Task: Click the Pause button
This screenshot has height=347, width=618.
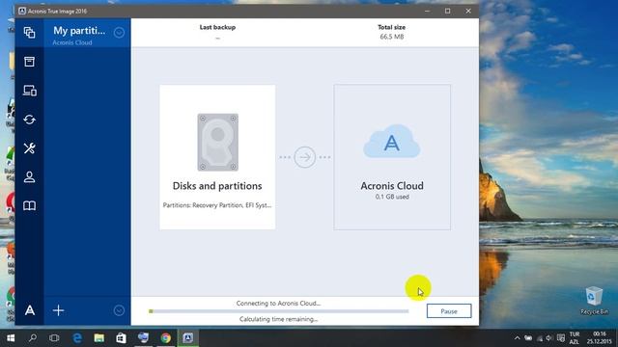Action: 449,310
